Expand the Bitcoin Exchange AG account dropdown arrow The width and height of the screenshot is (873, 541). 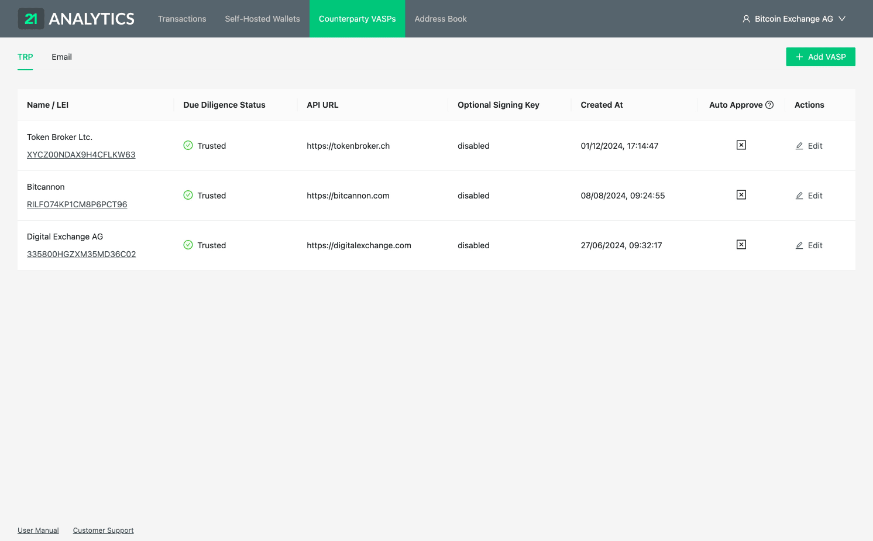842,19
